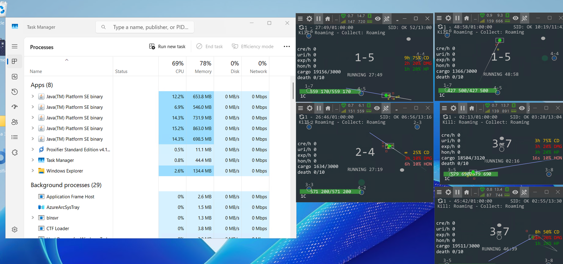Open the three-dot more options menu
Image resolution: width=563 pixels, height=264 pixels.
click(287, 46)
